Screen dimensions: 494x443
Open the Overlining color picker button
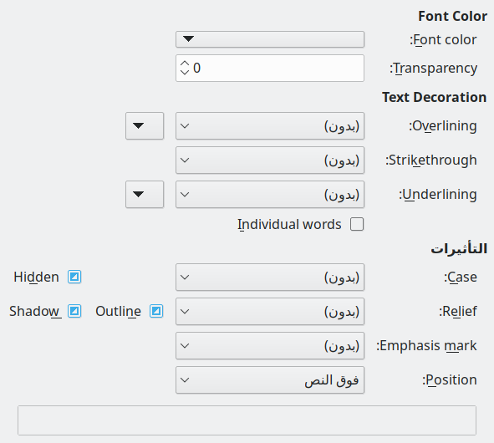pos(145,125)
